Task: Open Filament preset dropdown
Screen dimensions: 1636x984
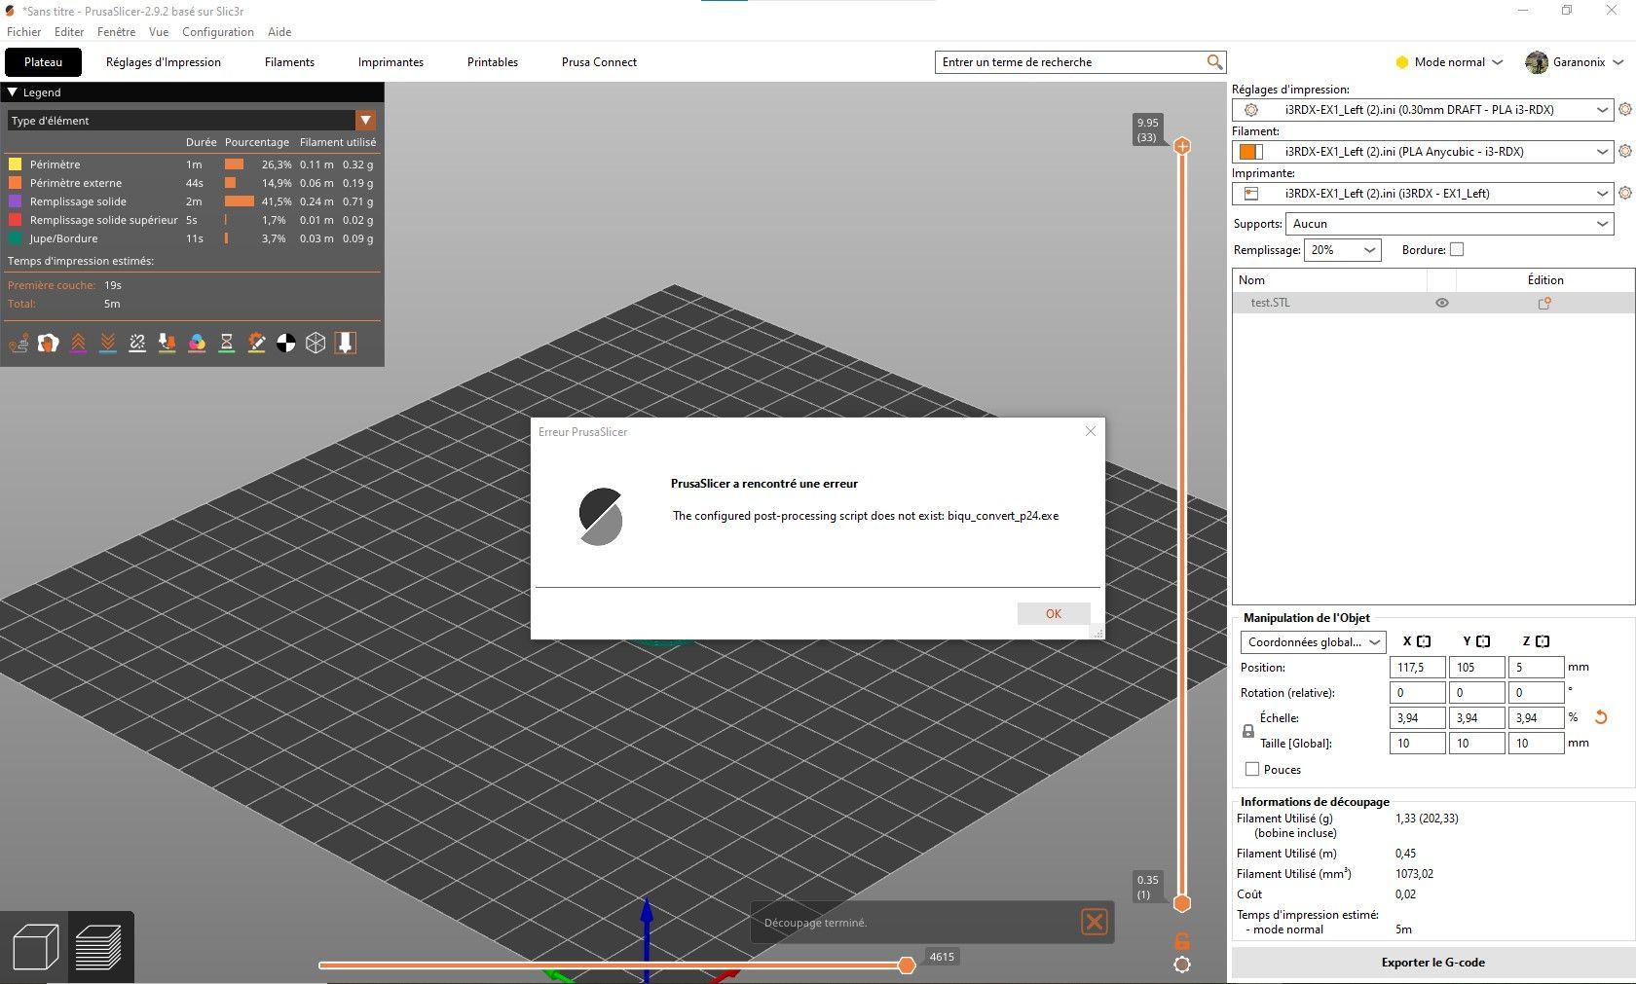Action: (1423, 152)
